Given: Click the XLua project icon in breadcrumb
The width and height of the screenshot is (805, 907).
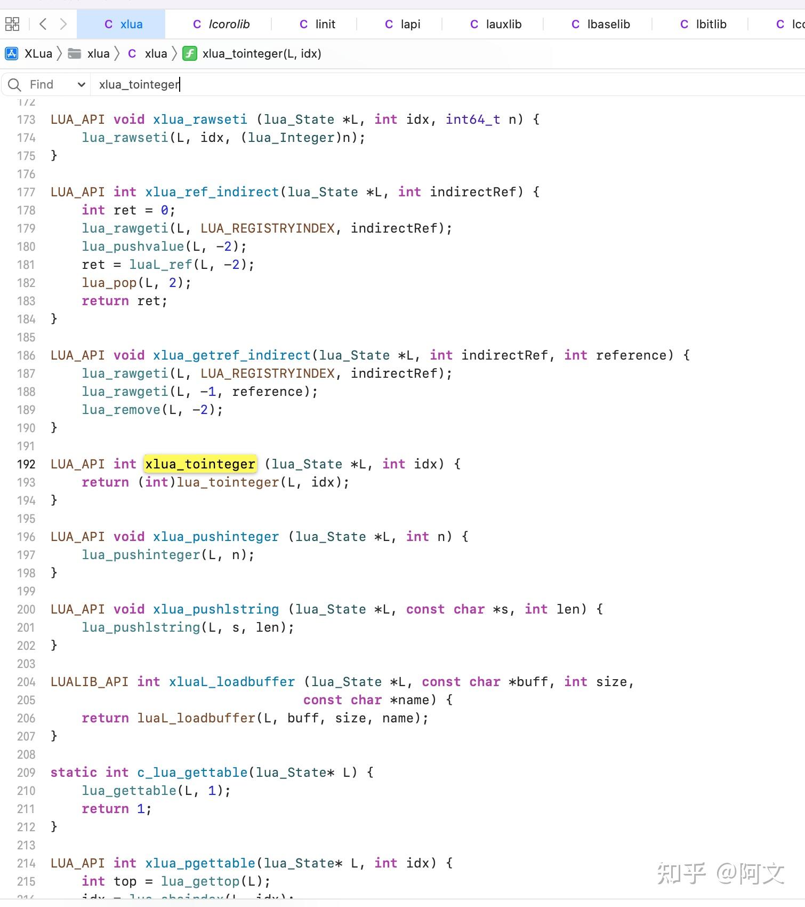Looking at the screenshot, I should pos(12,53).
